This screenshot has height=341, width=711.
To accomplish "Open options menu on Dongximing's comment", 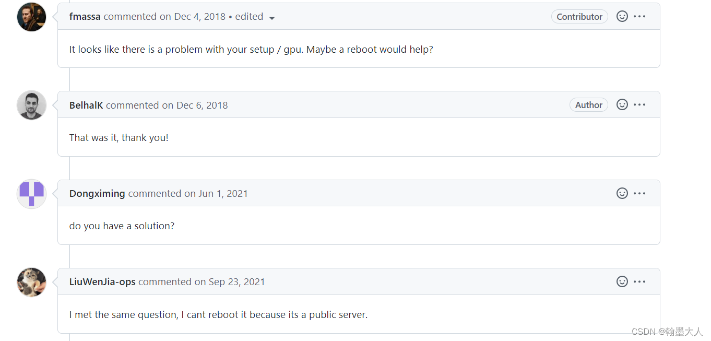I will (639, 193).
